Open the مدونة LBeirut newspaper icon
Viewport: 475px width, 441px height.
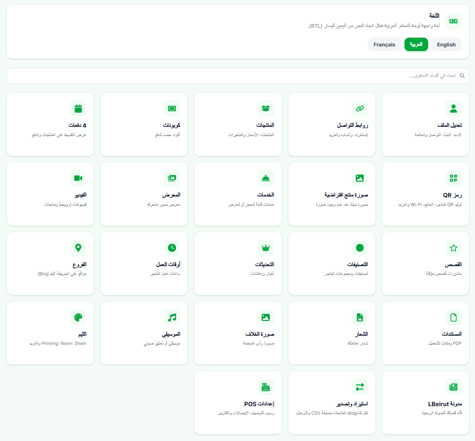453,387
